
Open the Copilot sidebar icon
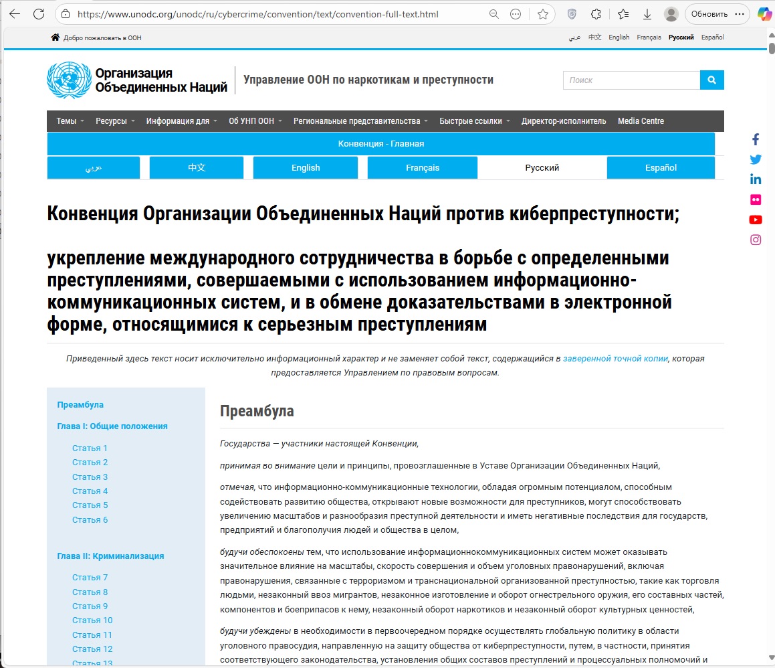click(765, 14)
